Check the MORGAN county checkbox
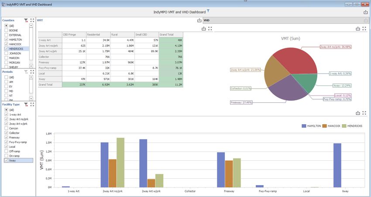Screen dimensions: 371x197 pos(7,63)
